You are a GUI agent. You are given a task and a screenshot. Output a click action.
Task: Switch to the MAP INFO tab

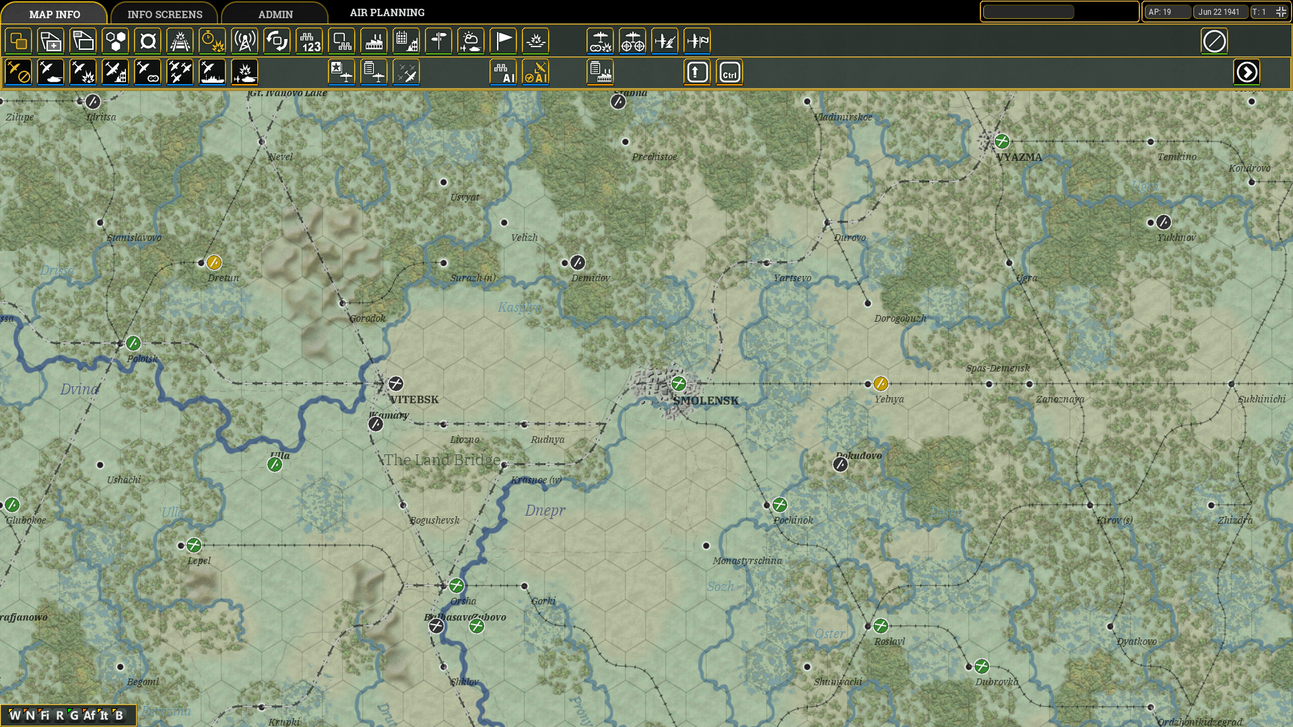[x=55, y=13]
